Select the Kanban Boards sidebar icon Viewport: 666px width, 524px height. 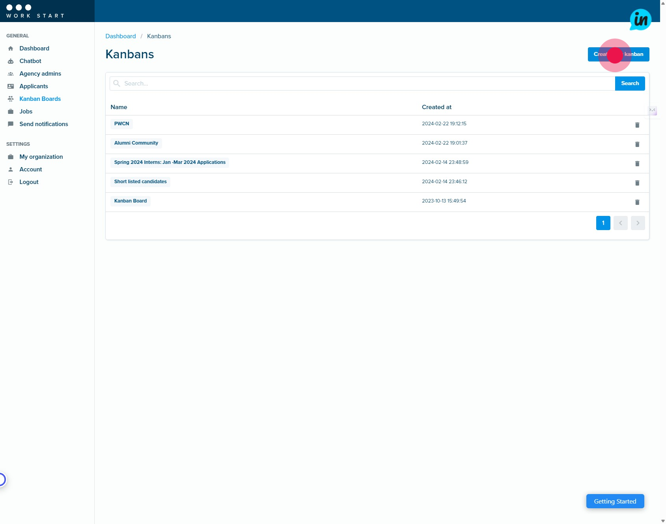(10, 99)
